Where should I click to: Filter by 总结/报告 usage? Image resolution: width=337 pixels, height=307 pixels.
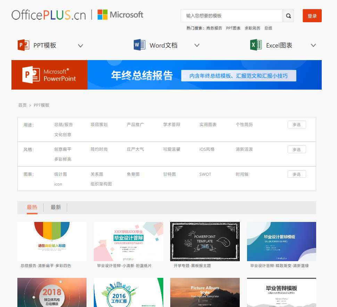pyautogui.click(x=63, y=125)
